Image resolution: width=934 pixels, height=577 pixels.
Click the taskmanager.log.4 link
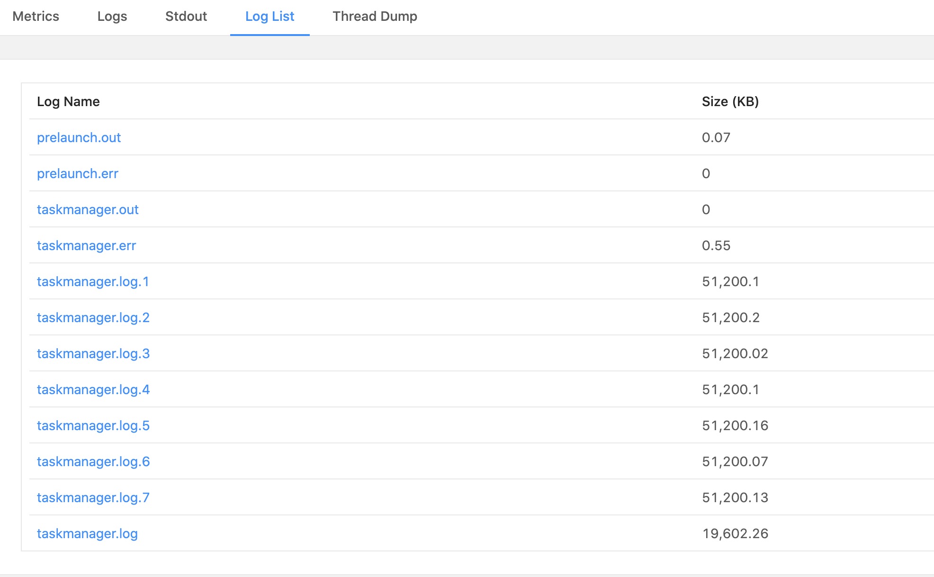(93, 389)
